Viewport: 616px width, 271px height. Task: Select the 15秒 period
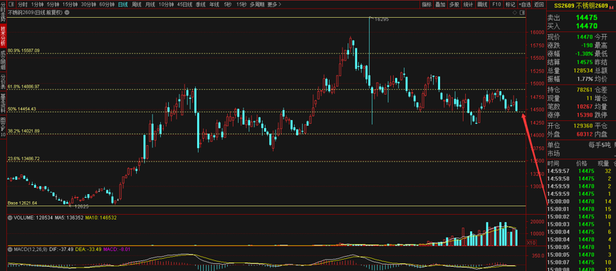pos(241,4)
